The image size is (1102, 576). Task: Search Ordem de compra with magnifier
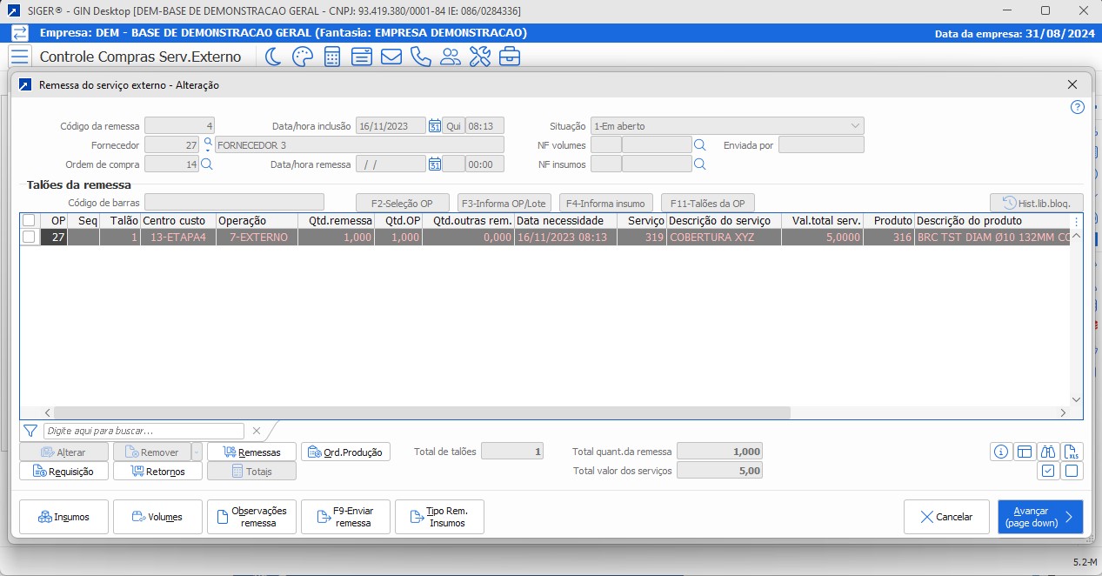207,164
